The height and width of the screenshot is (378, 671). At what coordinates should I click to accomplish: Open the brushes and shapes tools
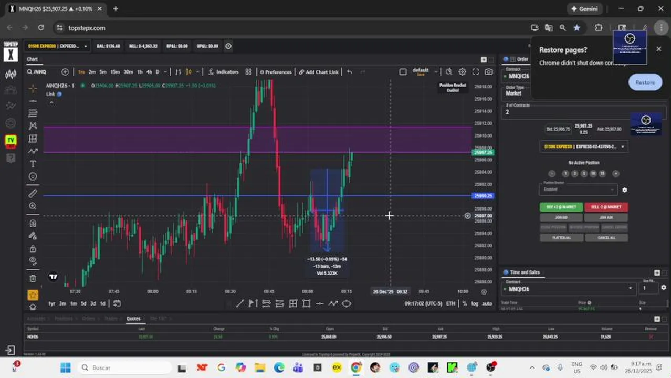[33, 151]
